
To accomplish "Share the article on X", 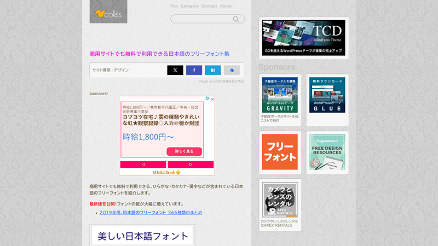I will click(x=175, y=70).
